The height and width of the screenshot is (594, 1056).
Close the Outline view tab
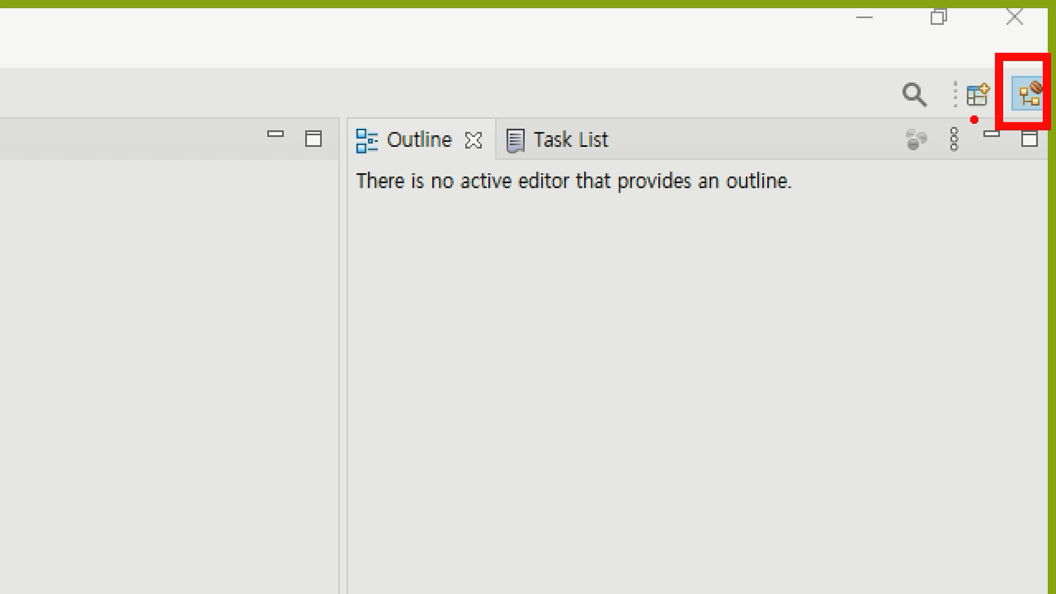473,141
